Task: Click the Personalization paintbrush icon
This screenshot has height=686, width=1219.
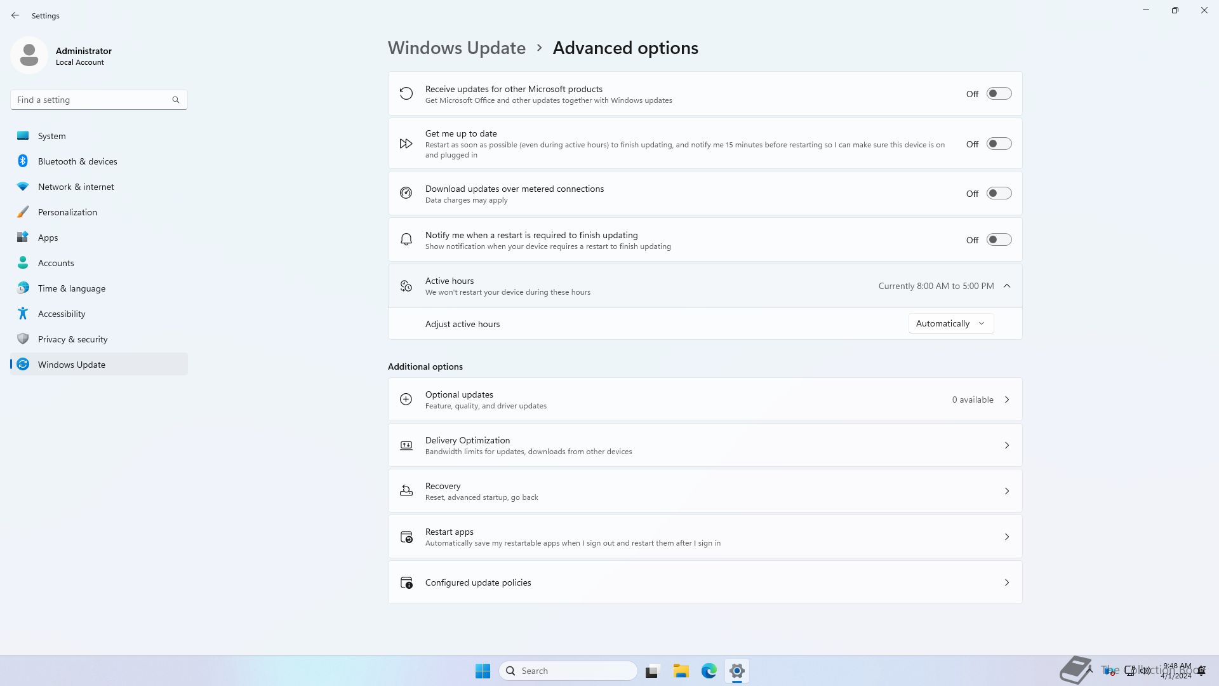Action: pos(23,212)
